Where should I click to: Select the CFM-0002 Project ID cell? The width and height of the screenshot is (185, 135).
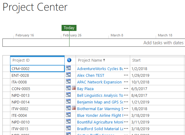point(37,69)
